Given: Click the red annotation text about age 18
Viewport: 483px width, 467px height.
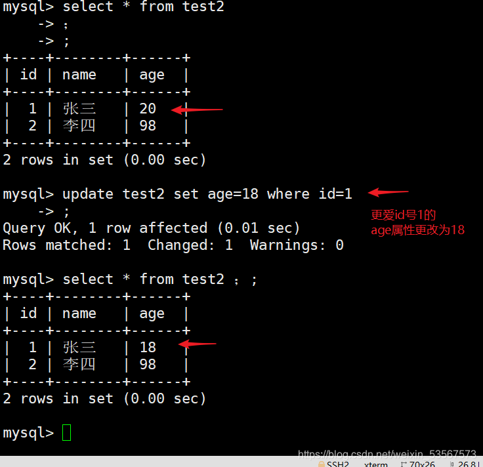Looking at the screenshot, I should point(417,222).
